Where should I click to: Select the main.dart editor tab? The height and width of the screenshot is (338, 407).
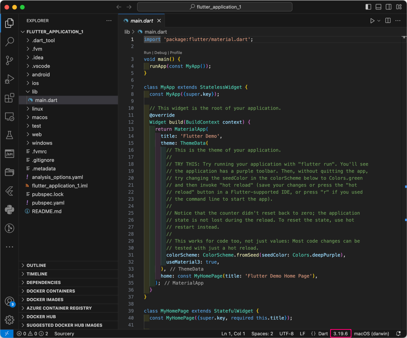141,21
